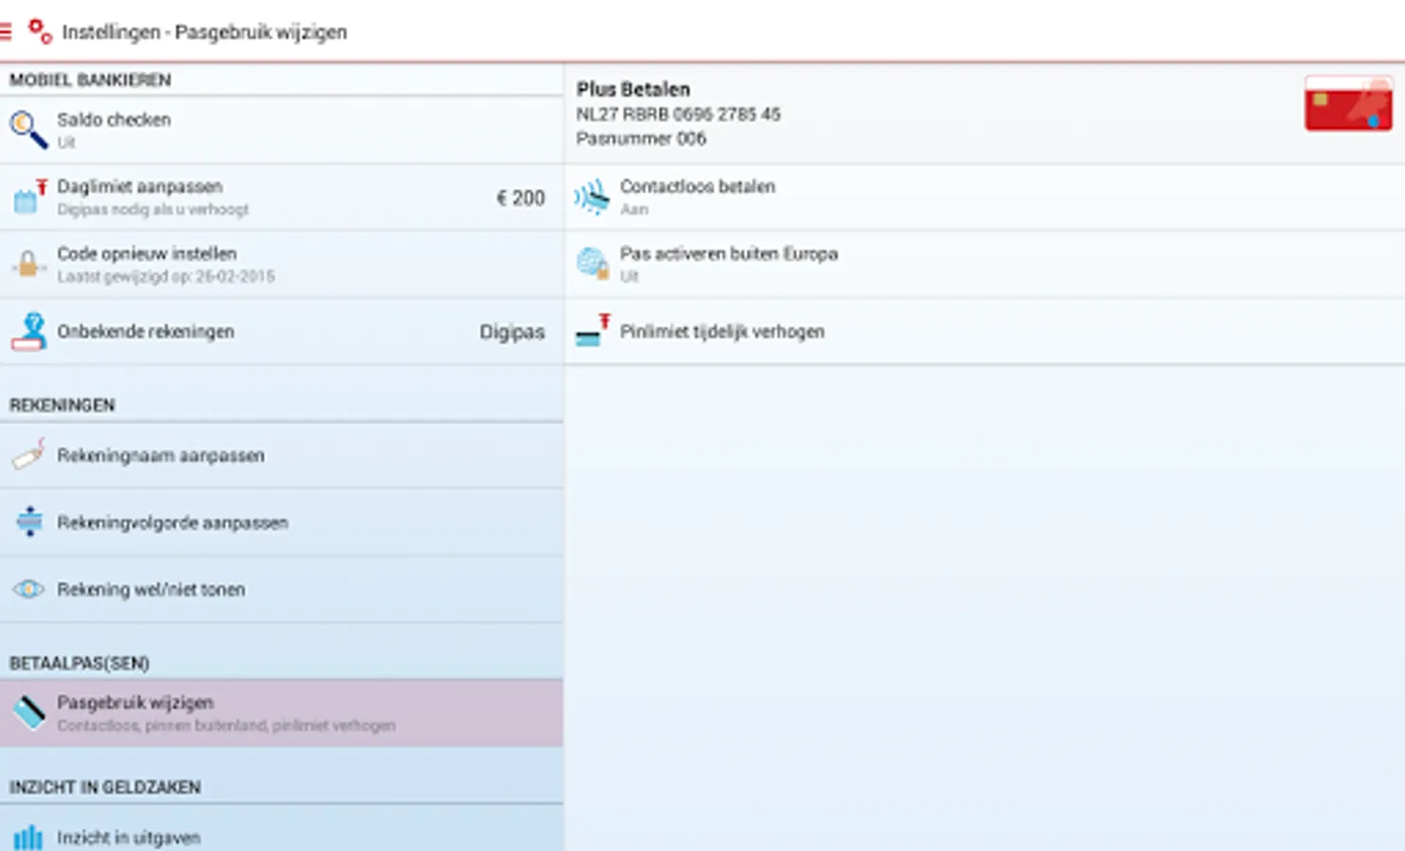This screenshot has width=1405, height=851.
Task: Click 'Laatst gewijzigd op' date text
Action: [166, 277]
